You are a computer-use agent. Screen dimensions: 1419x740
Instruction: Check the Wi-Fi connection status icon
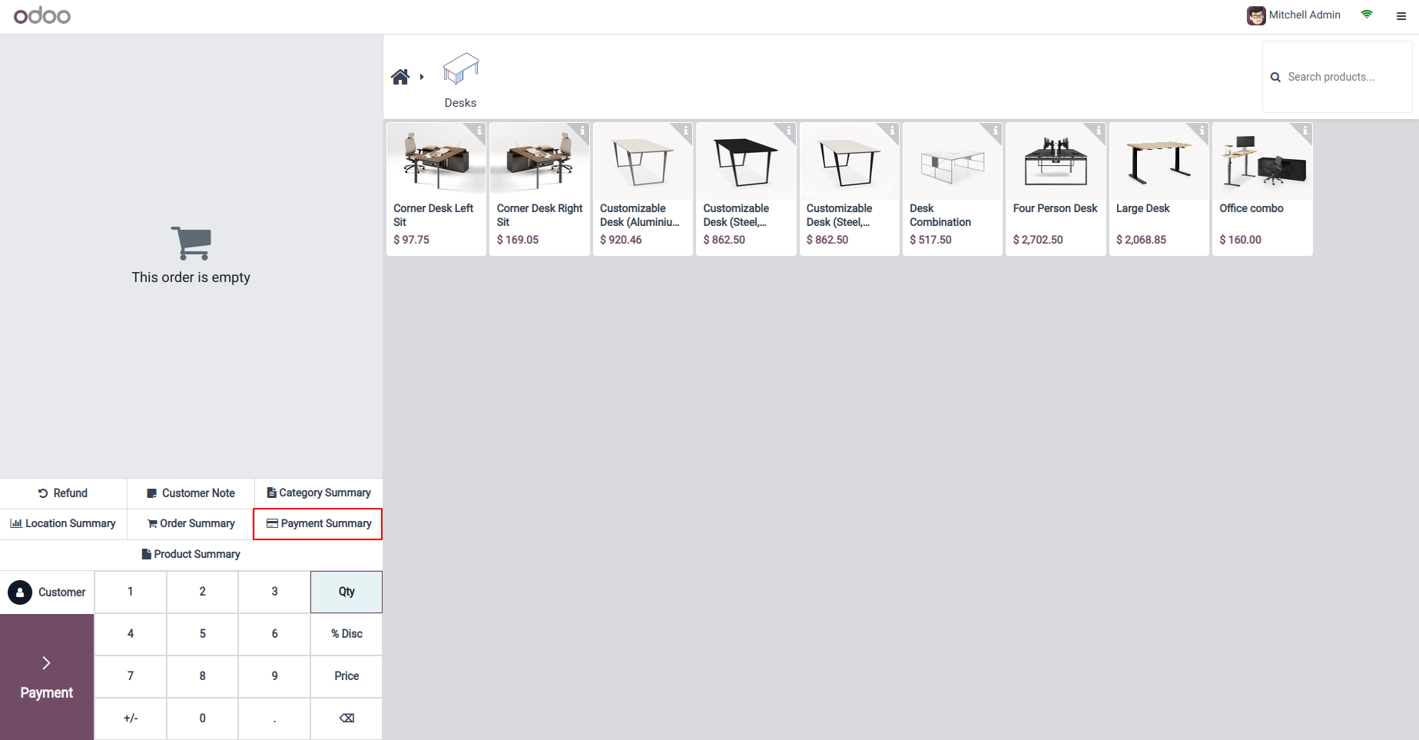point(1367,15)
